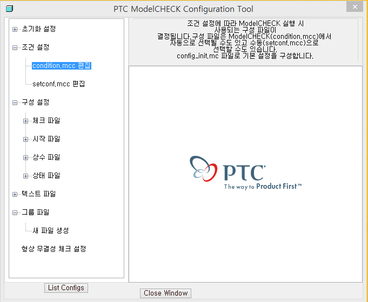This screenshot has height=302, width=368.
Task: Collapse the 구성 설정 tree node
Action: point(15,102)
